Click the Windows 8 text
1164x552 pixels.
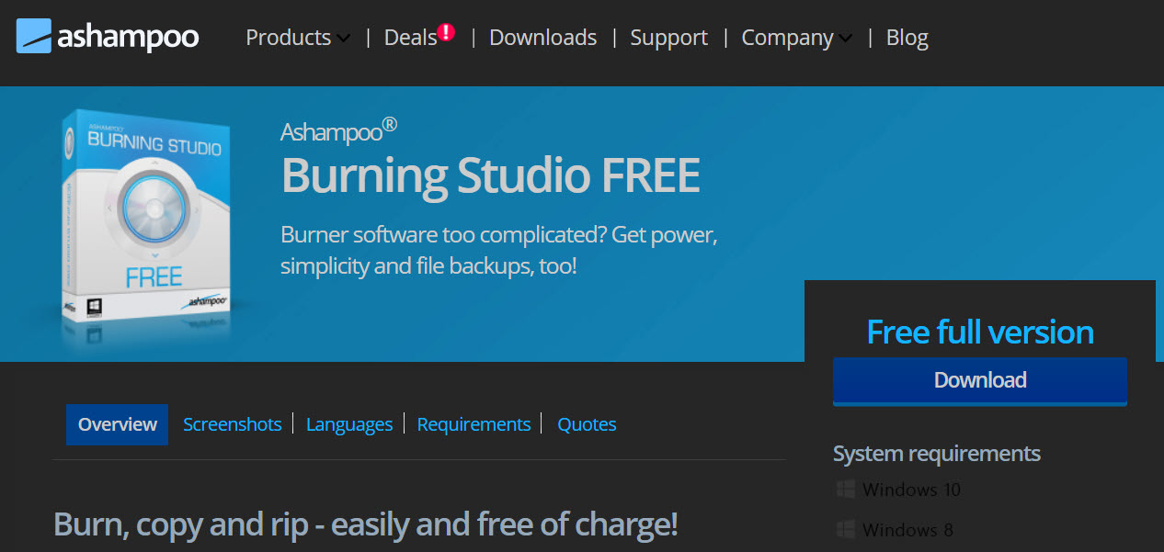[x=907, y=530]
